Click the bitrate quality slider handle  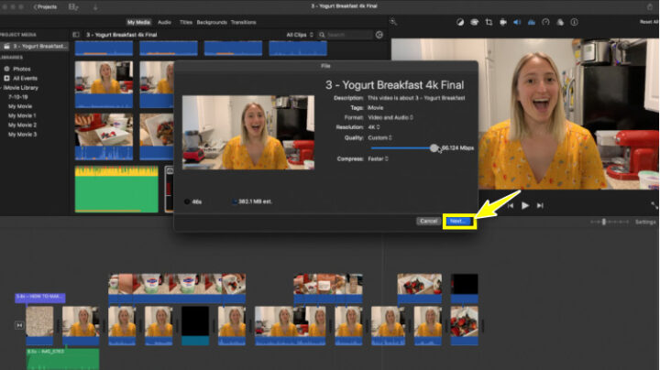point(434,148)
